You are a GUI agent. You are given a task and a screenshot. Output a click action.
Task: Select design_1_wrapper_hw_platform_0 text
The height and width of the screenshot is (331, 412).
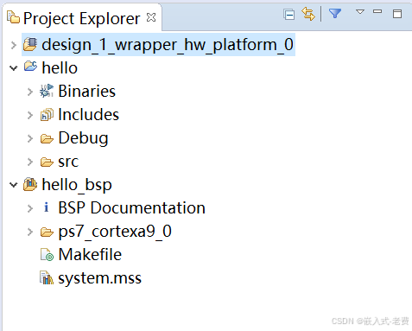168,45
